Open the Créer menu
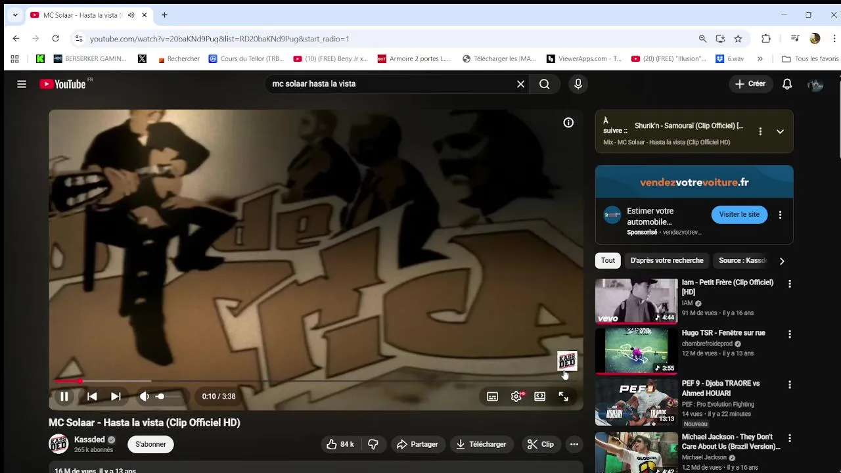 750,84
